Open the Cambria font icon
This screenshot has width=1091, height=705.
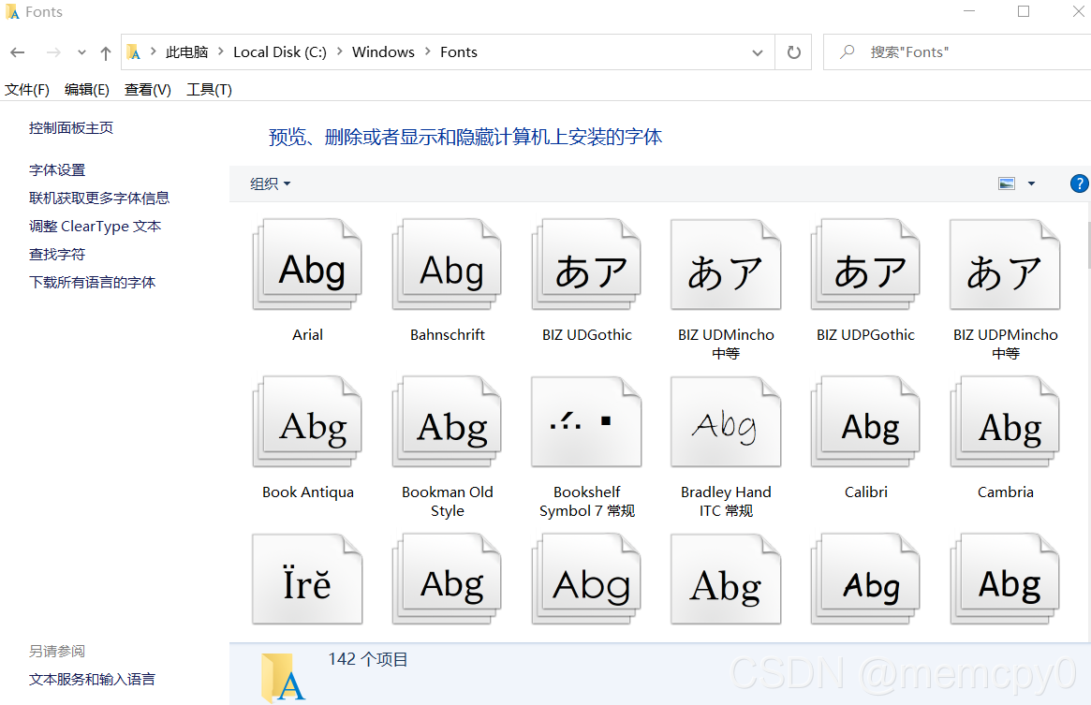tap(1005, 421)
